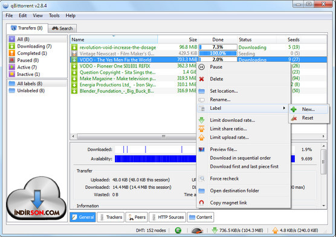Click the magnet icon for Copy magnet link
This screenshot has height=237, width=336.
201,203
